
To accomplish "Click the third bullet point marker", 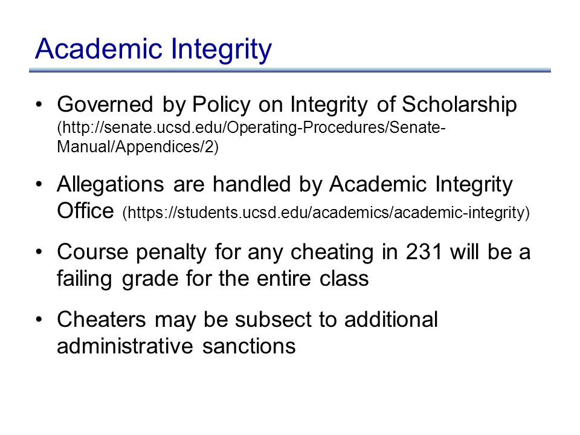I will 39,251.
